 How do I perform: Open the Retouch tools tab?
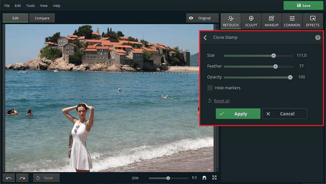coord(231,21)
